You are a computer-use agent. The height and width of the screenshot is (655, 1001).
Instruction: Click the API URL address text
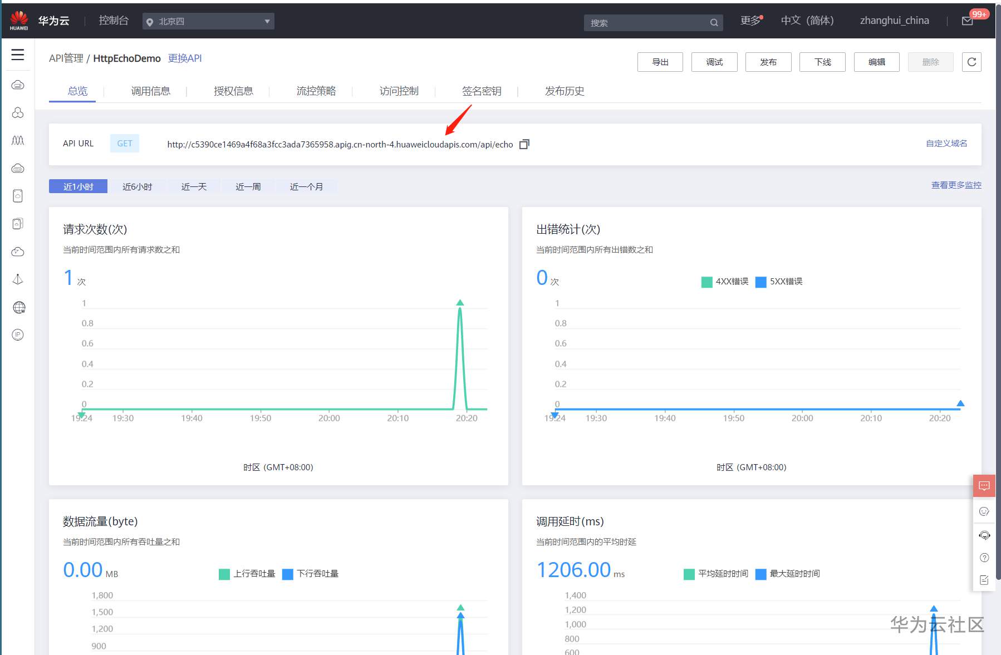(340, 145)
